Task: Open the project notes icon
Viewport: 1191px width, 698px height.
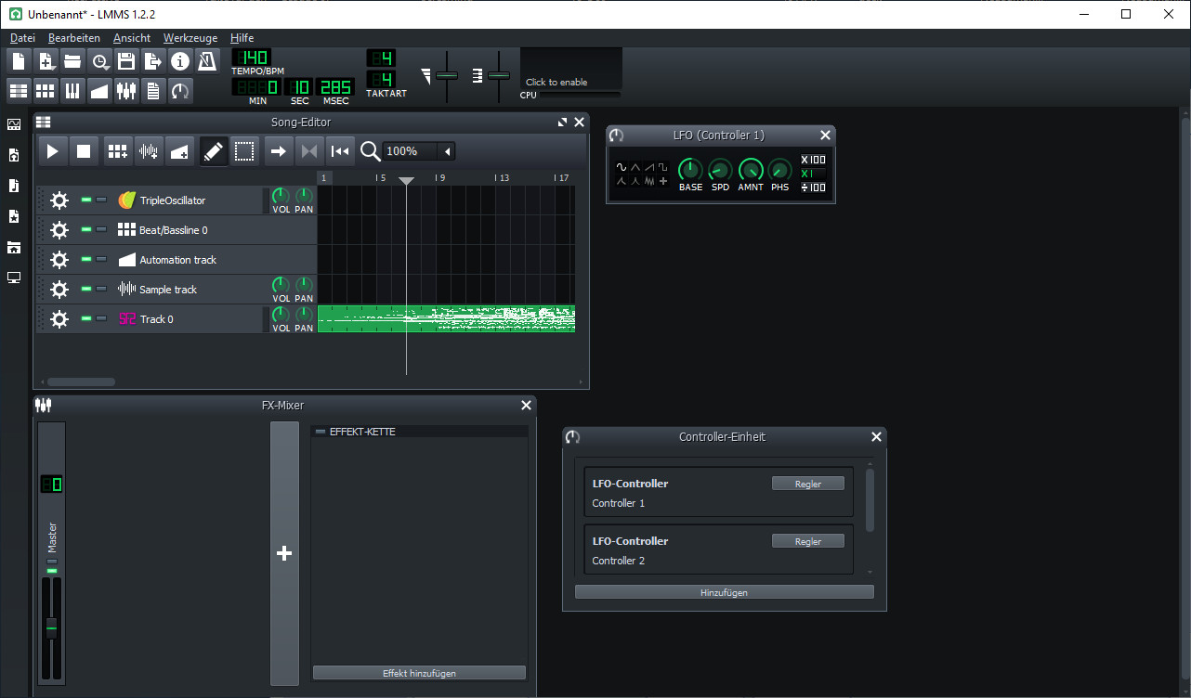Action: (153, 90)
